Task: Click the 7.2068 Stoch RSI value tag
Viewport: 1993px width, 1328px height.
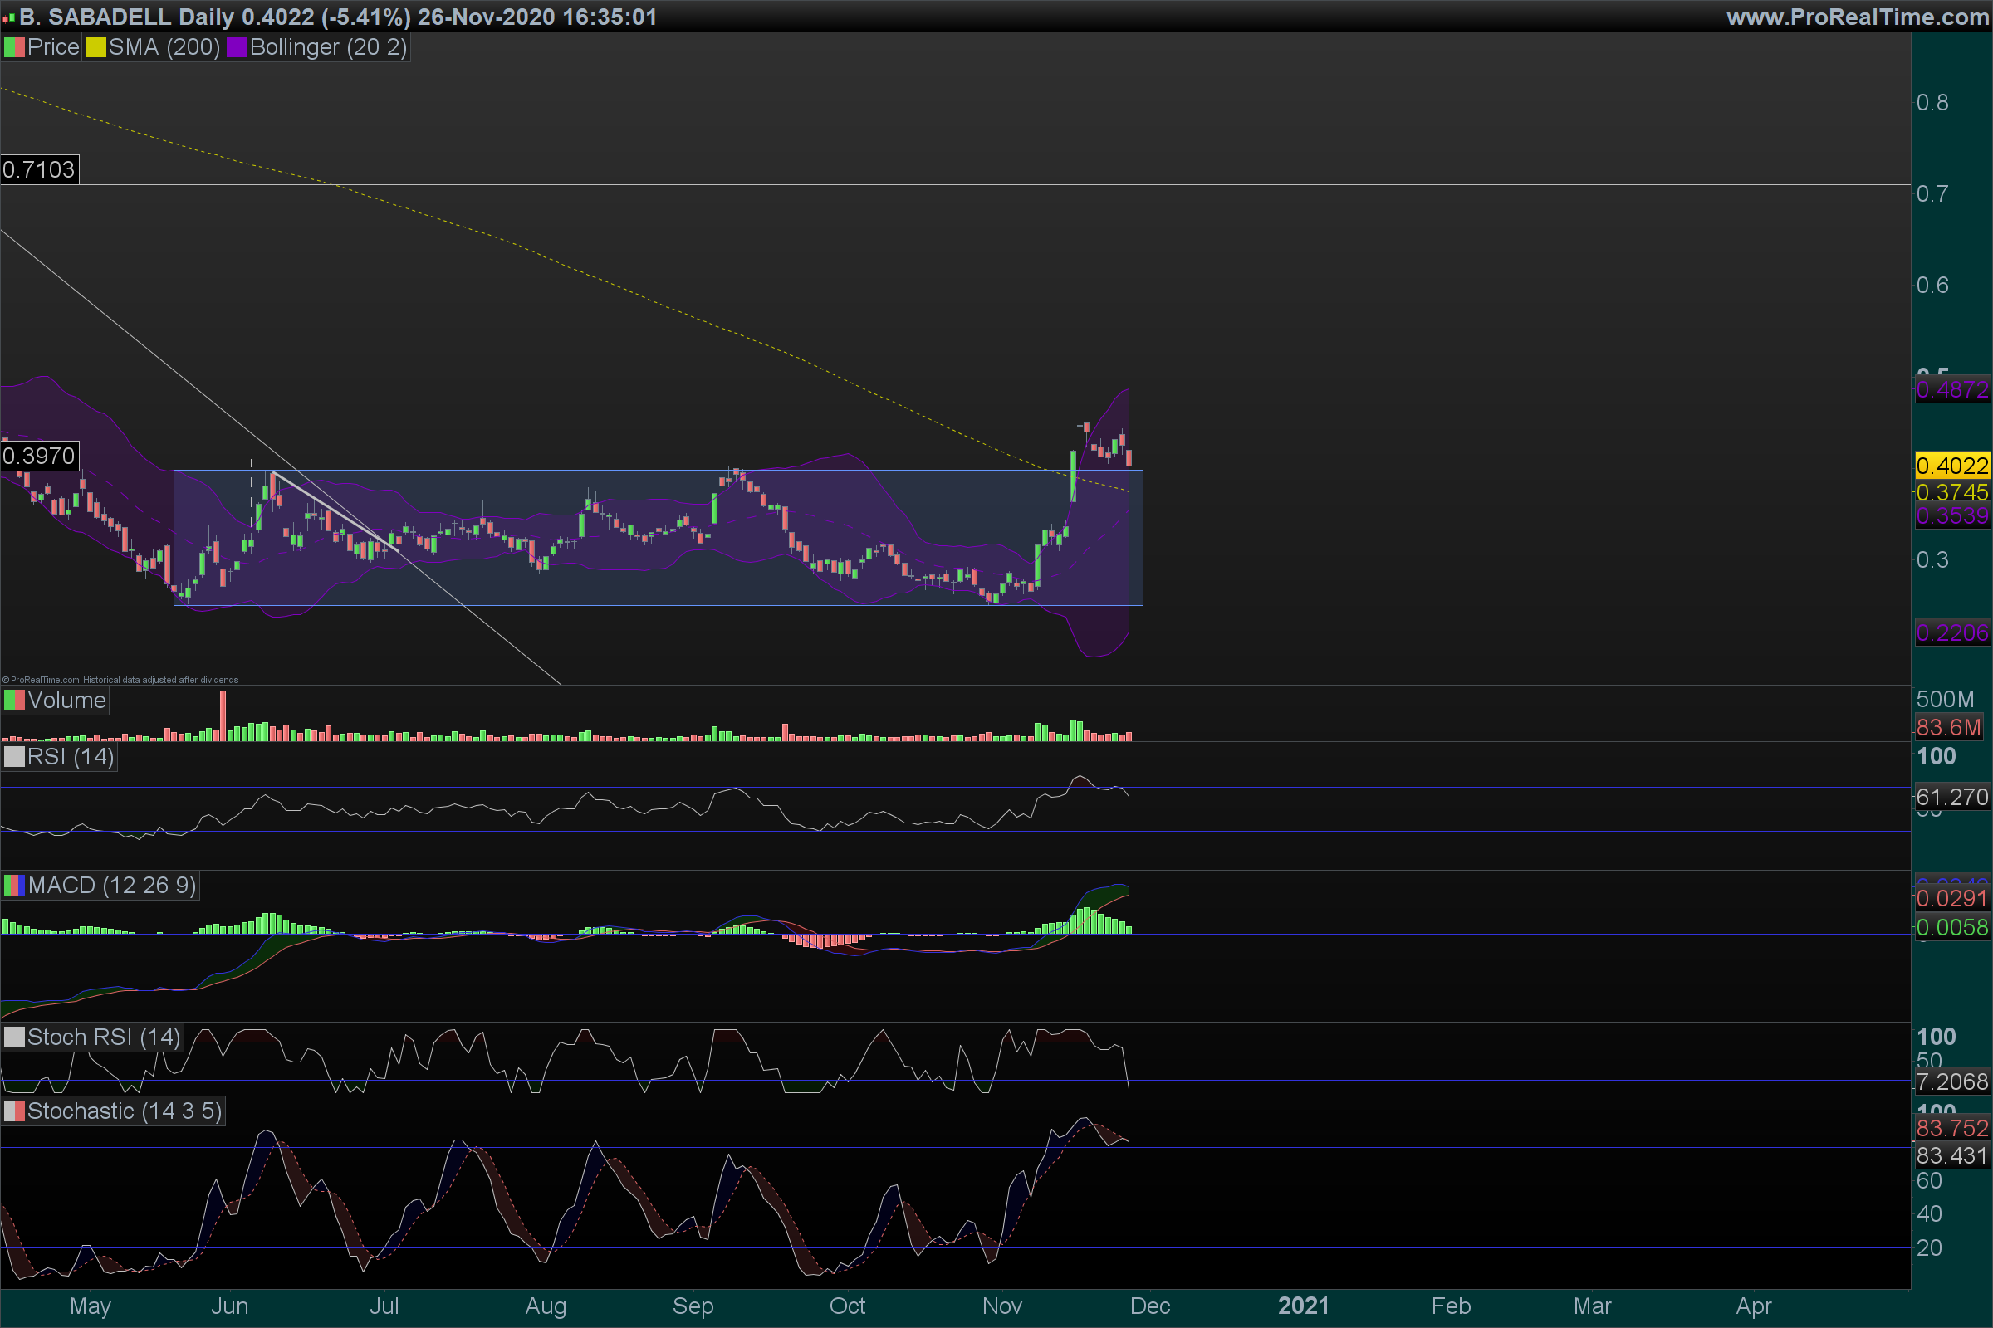Action: [x=1951, y=1082]
